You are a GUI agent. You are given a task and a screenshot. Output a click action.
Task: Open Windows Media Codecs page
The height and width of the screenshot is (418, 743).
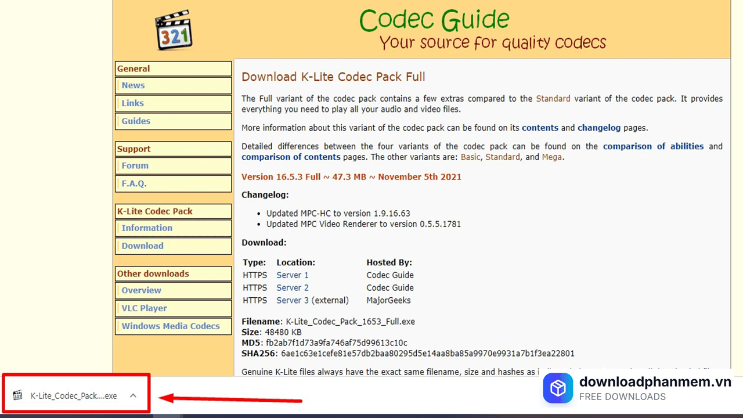coord(171,326)
